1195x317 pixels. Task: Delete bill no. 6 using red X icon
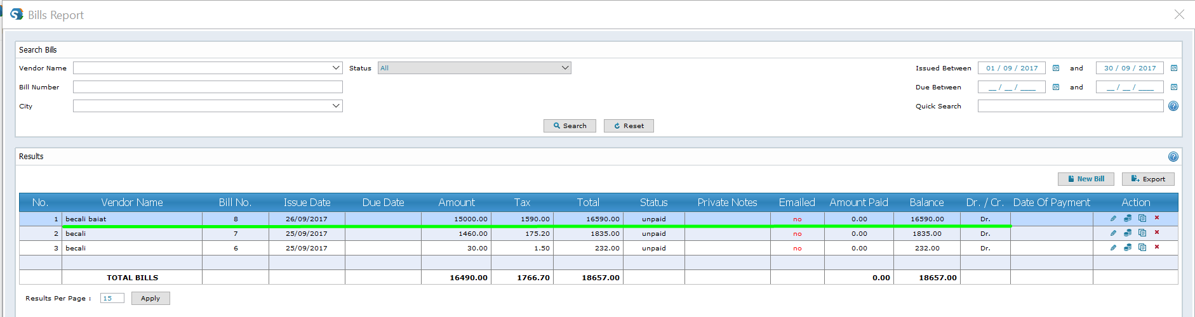(1157, 247)
